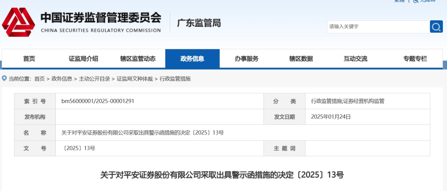Click the bold article heading about 平安证券
The height and width of the screenshot is (191, 447).
coord(222,175)
